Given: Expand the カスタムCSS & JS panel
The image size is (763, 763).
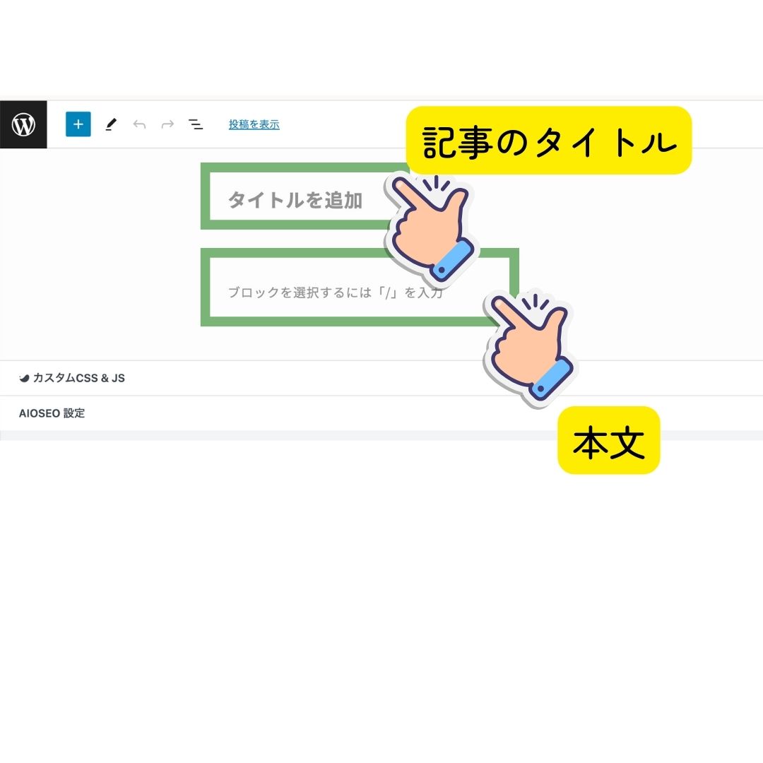Looking at the screenshot, I should coord(381,378).
